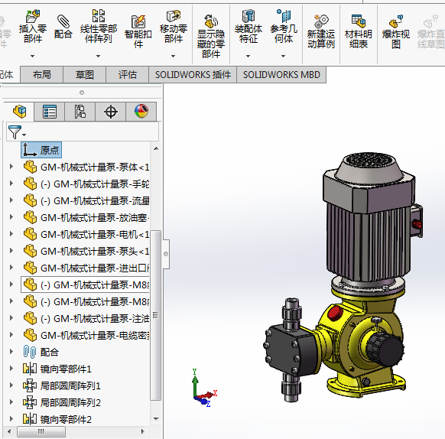Viewport: 445px width, 439px height.
Task: Click the red oil fill cap
Action: (335, 313)
